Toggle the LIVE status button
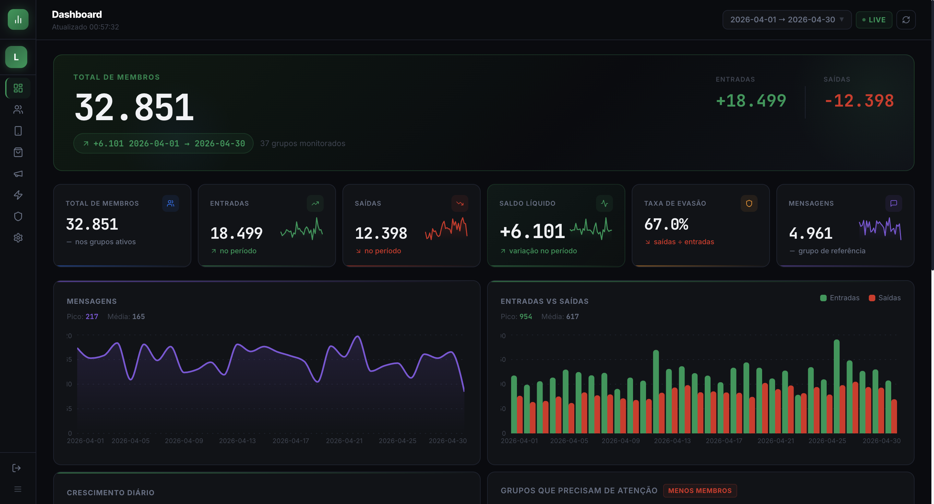 [874, 19]
